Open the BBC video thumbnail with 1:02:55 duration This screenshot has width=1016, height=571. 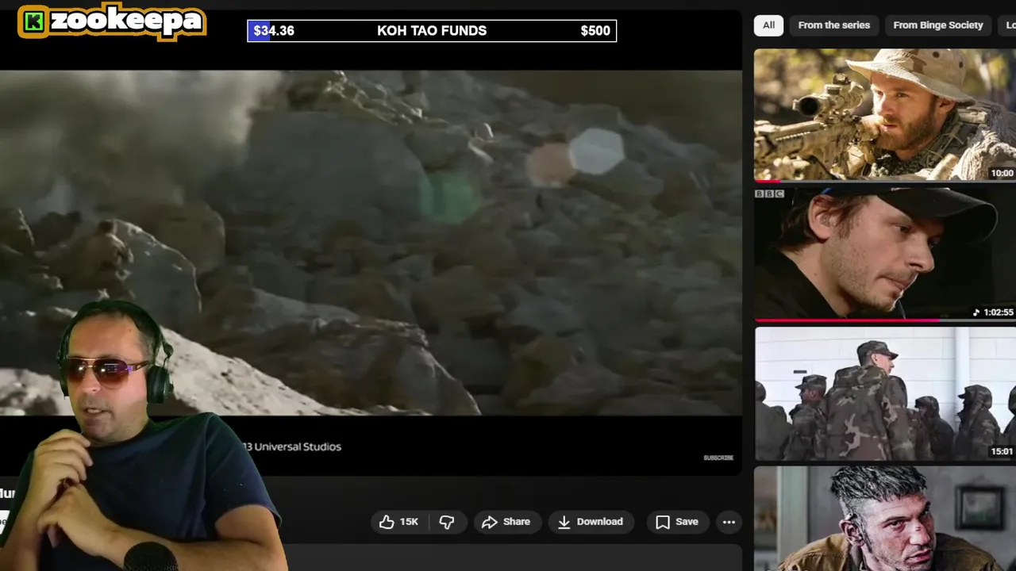(885, 254)
